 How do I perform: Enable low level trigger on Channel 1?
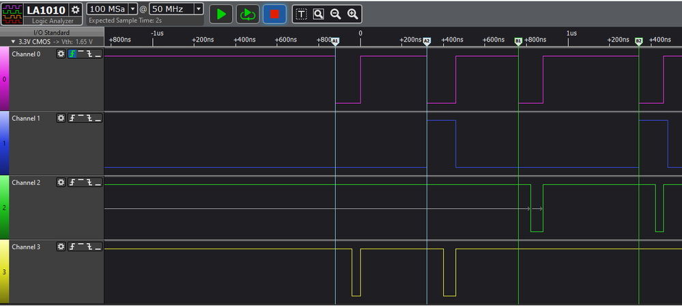pyautogui.click(x=98, y=118)
